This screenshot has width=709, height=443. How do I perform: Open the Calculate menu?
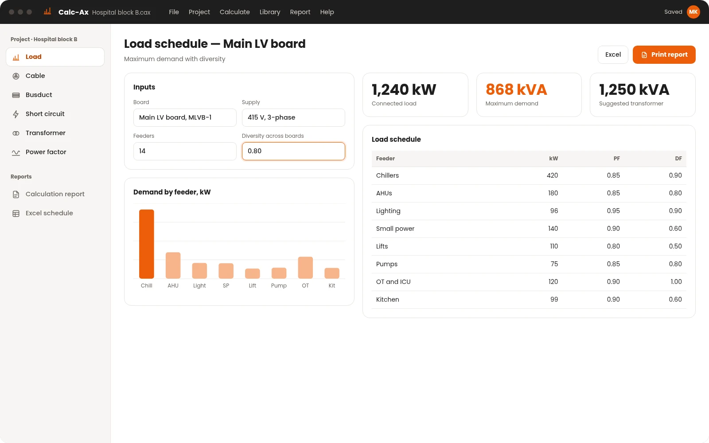point(235,12)
